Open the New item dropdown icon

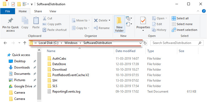point(129,18)
